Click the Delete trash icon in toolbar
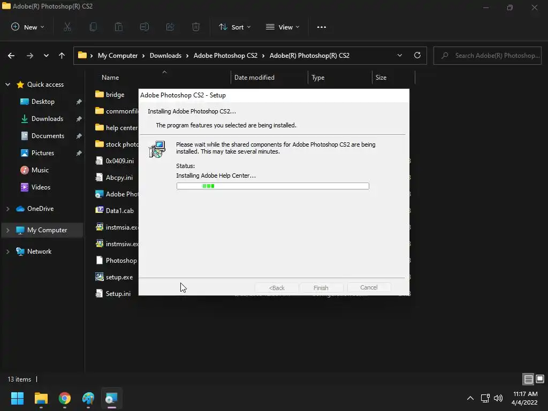This screenshot has width=548, height=411. [x=196, y=27]
